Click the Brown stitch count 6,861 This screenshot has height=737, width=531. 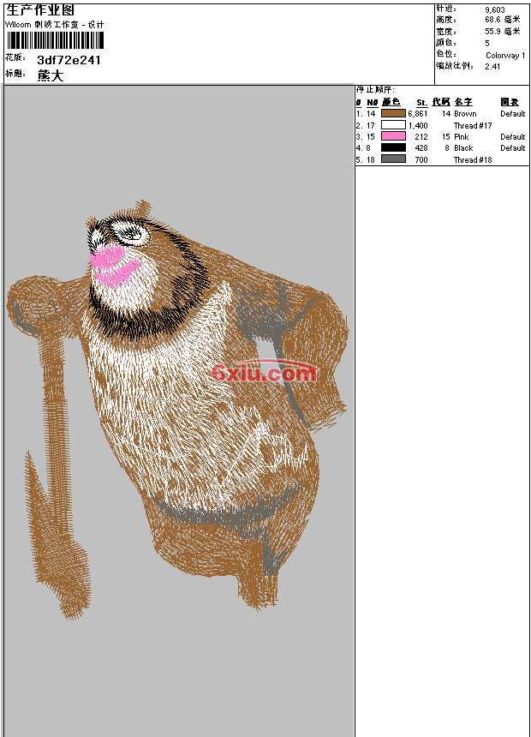(x=418, y=114)
